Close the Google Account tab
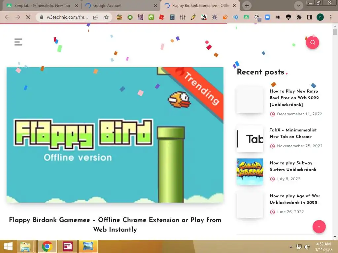The width and height of the screenshot is (338, 253). pos(155,6)
